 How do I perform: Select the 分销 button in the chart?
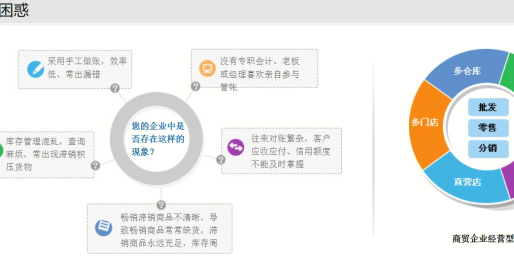click(487, 148)
